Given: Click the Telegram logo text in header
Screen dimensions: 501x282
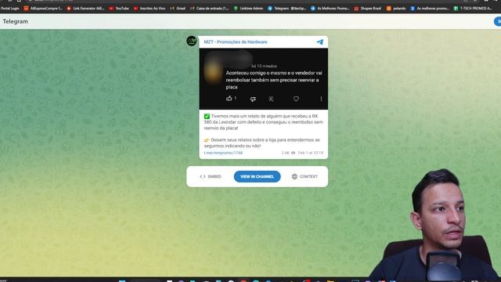Looking at the screenshot, I should pos(16,21).
